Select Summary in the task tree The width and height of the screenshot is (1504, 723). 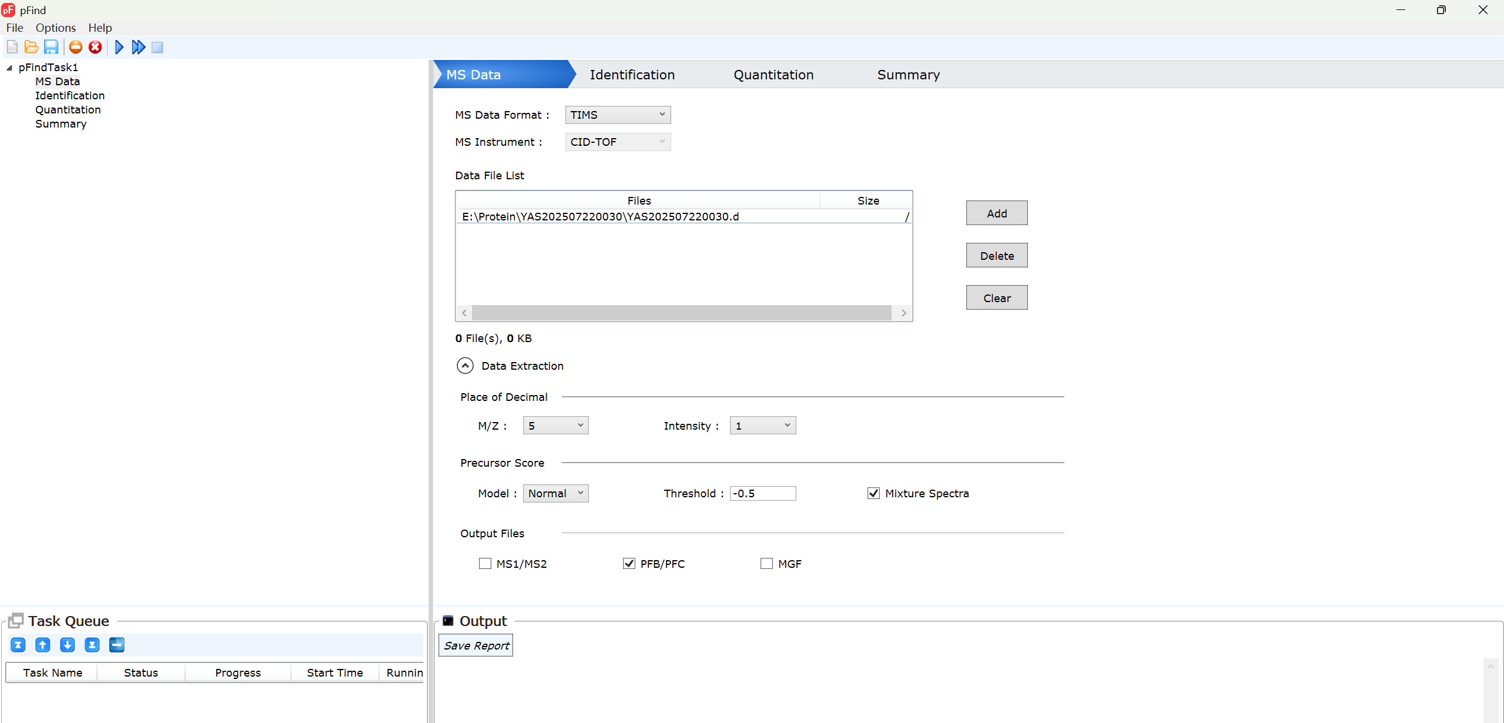click(61, 124)
